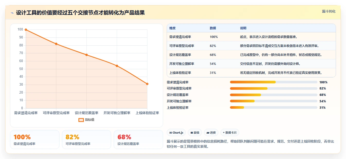346x159 pixels.
Task: Click 设计规范覆盖率 label in the stat card
Action: 128,144
